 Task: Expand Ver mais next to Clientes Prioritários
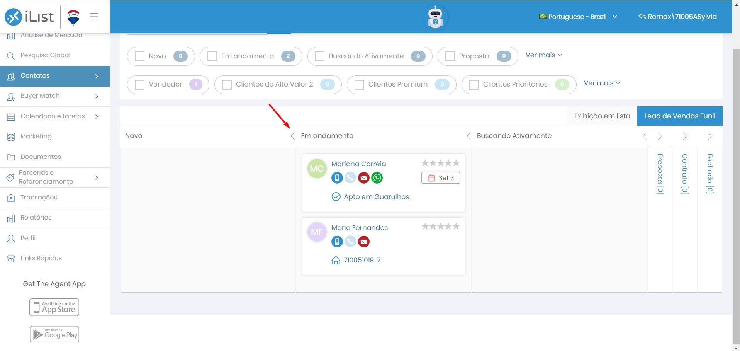(602, 83)
